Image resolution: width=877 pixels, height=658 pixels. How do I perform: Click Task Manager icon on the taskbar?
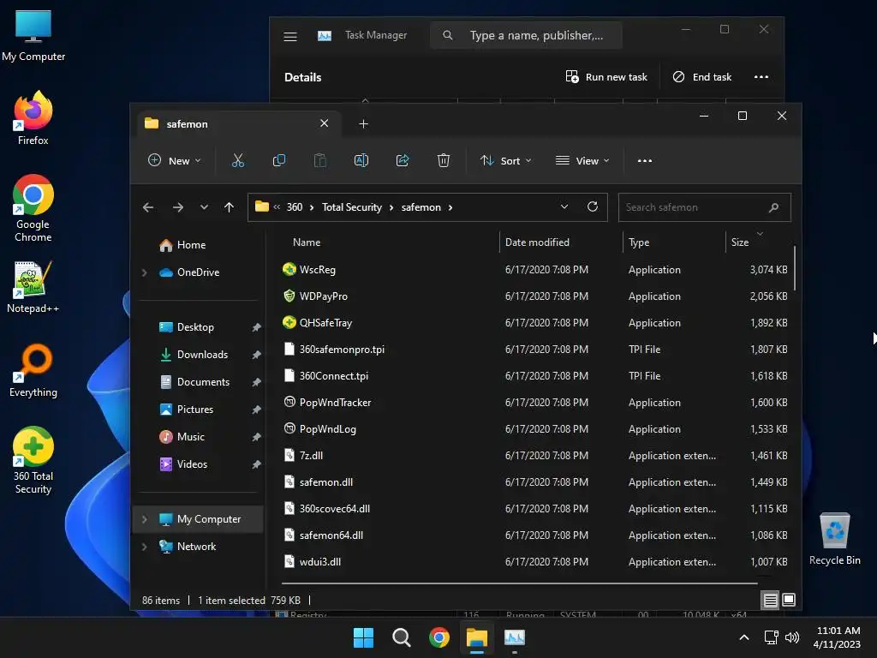[x=515, y=637]
